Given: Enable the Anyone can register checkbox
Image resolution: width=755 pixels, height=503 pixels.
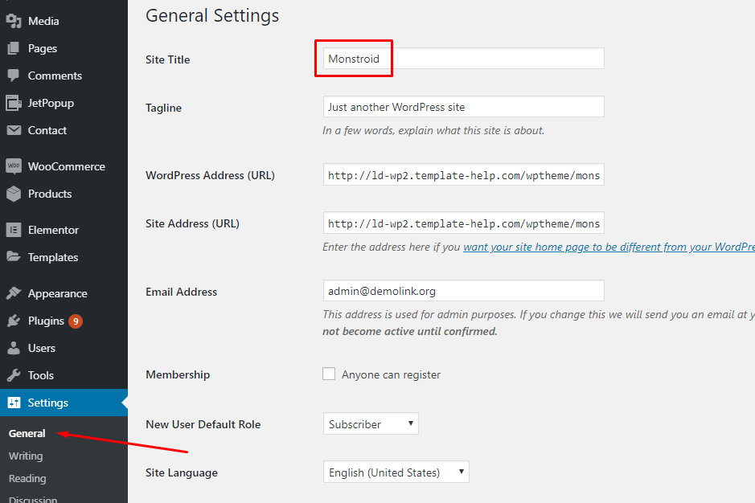Looking at the screenshot, I should pos(329,374).
